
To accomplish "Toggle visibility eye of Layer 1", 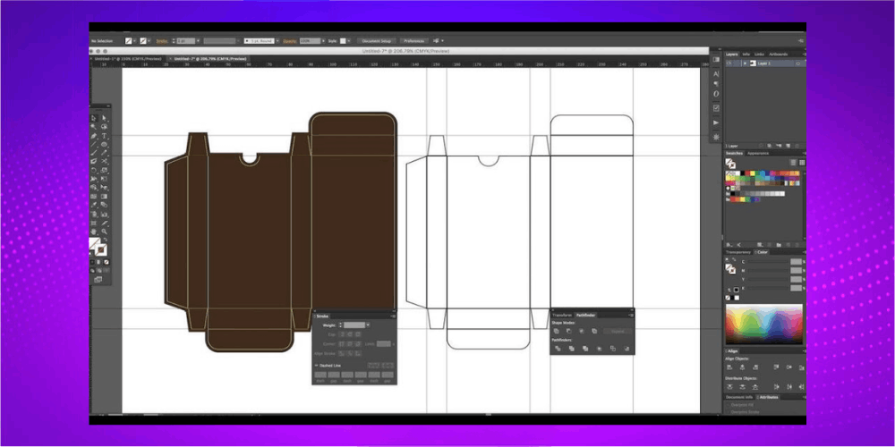I will (x=729, y=63).
